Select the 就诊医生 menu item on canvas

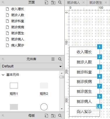coord(85,91)
